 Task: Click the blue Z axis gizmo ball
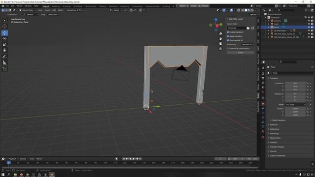[216, 20]
